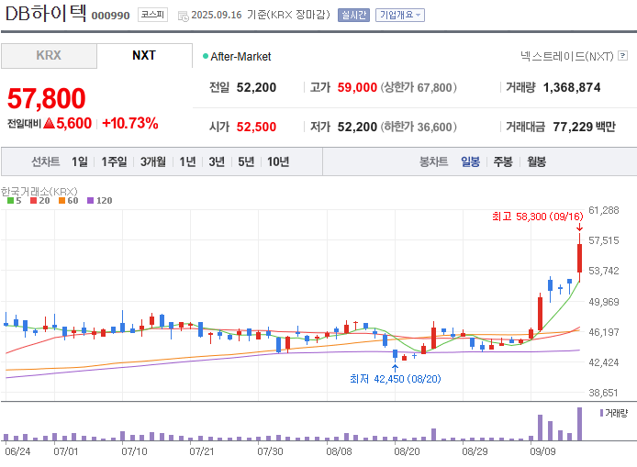Click the 코스피 market badge
Screen dimensions: 637x467
152,15
